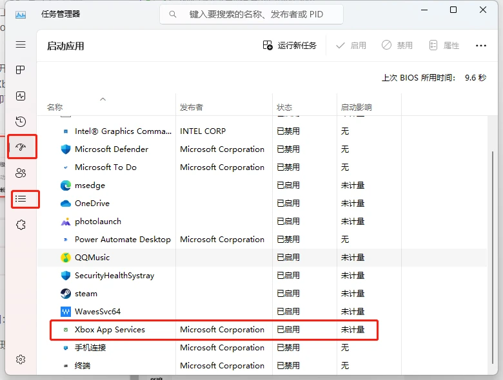The height and width of the screenshot is (380, 503).
Task: Click 已启用 status in Xbox App Services row
Action: click(x=288, y=330)
